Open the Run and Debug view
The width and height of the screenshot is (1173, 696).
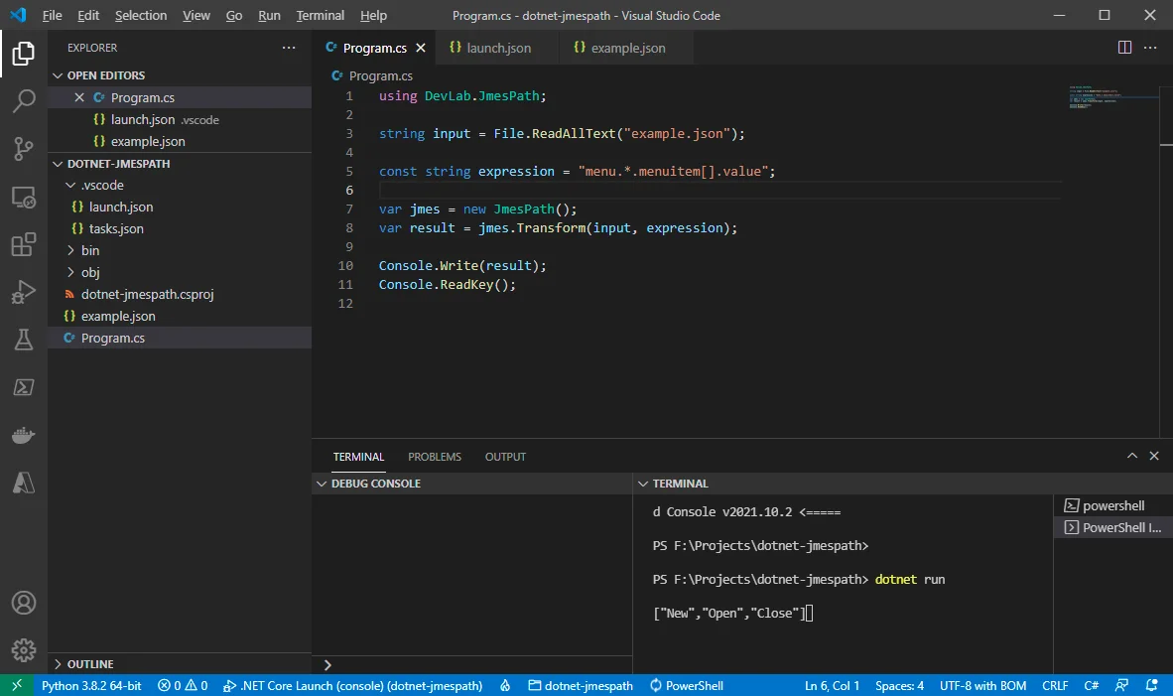(24, 293)
